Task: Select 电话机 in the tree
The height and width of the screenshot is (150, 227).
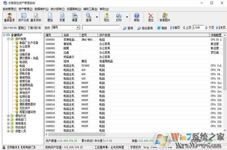Action: coord(23,62)
